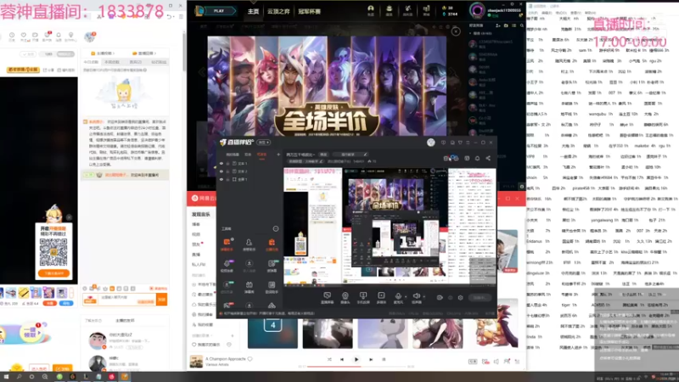This screenshot has width=679, height=382.
Task: Open 发现音乐 in music player sidebar
Action: 201,214
